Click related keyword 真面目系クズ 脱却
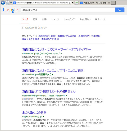Viewport: 127px width, 131px height. point(50,39)
